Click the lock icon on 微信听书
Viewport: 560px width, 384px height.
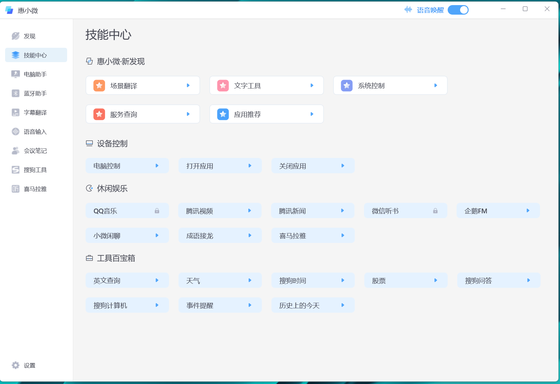point(435,211)
